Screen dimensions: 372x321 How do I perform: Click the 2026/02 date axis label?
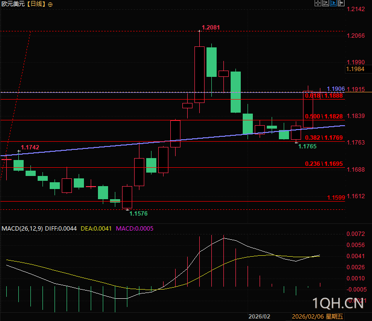(x=259, y=317)
